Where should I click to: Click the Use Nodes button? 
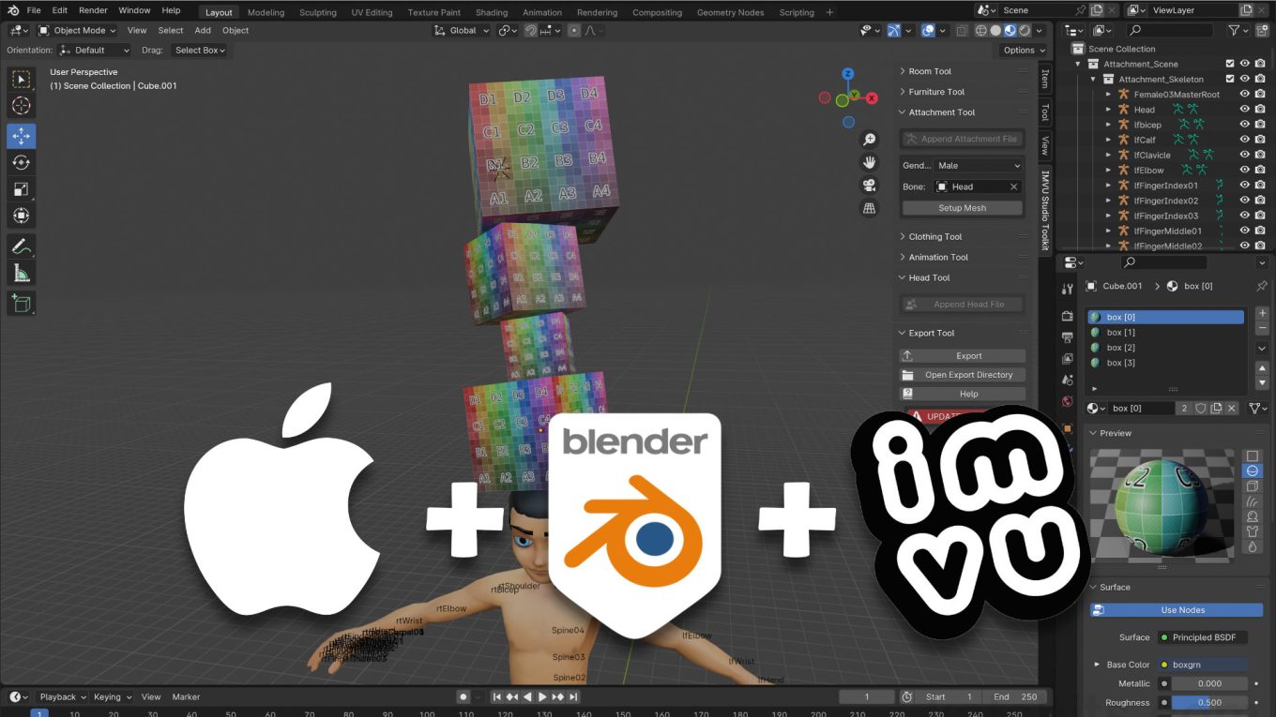click(x=1176, y=610)
